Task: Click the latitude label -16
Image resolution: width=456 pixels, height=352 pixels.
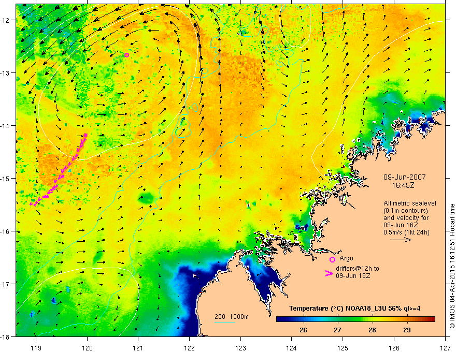Action: tap(5, 231)
